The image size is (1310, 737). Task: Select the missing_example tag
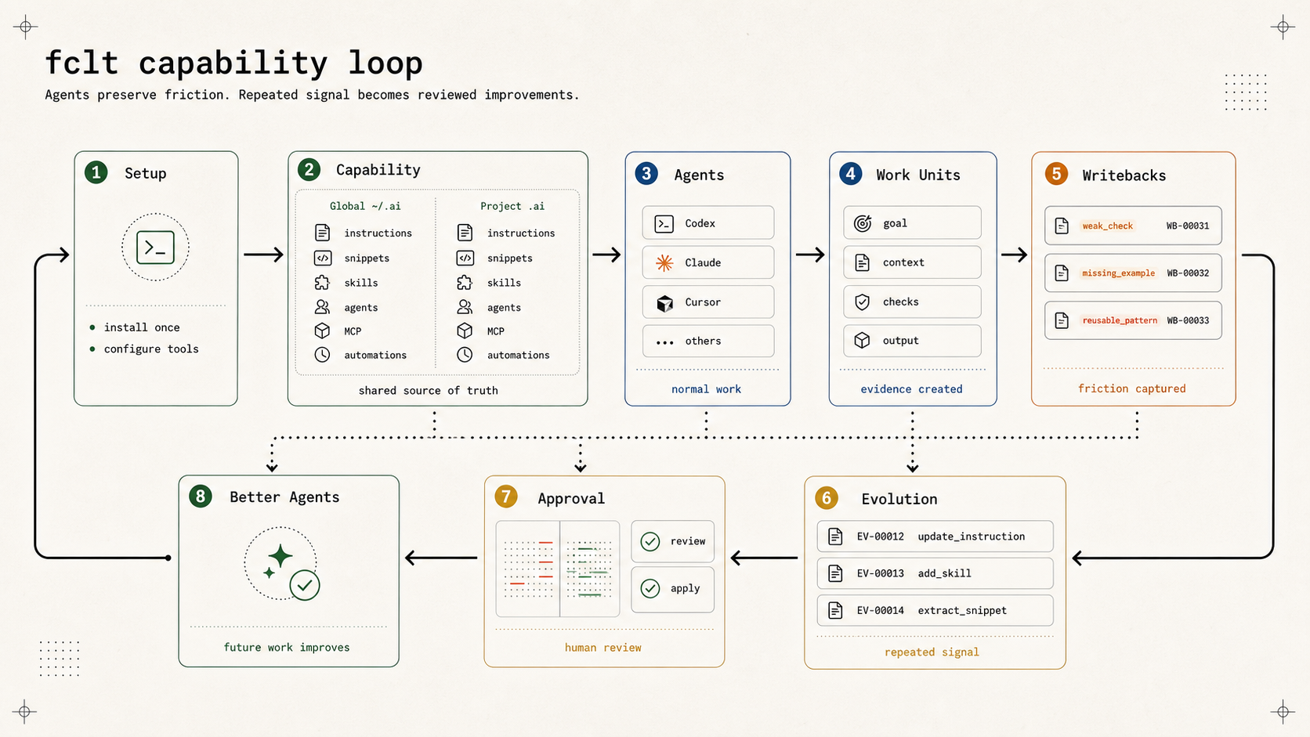tap(1118, 273)
